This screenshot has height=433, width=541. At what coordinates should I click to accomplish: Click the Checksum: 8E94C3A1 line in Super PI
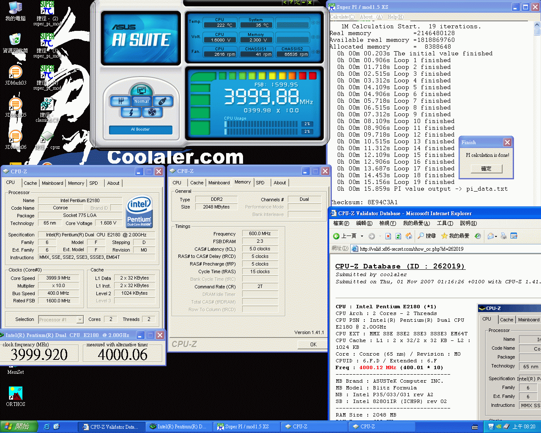363,202
